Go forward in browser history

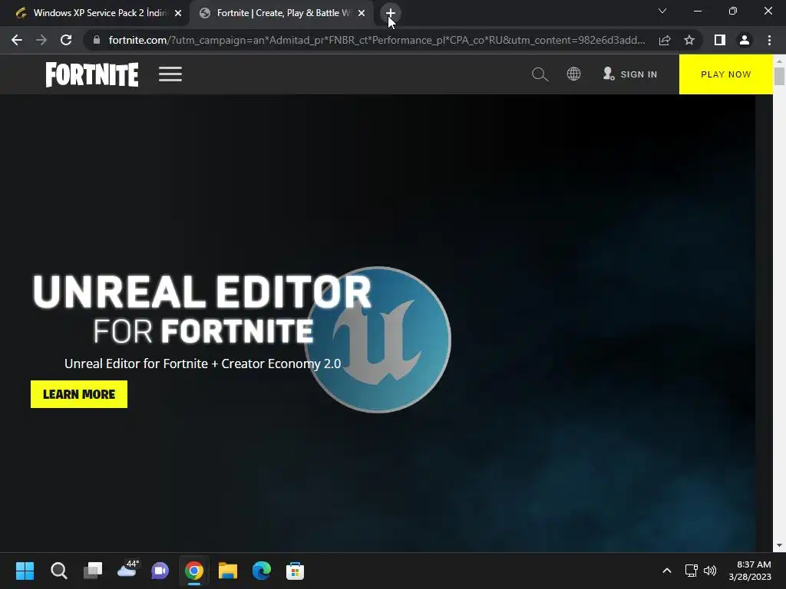pos(41,40)
